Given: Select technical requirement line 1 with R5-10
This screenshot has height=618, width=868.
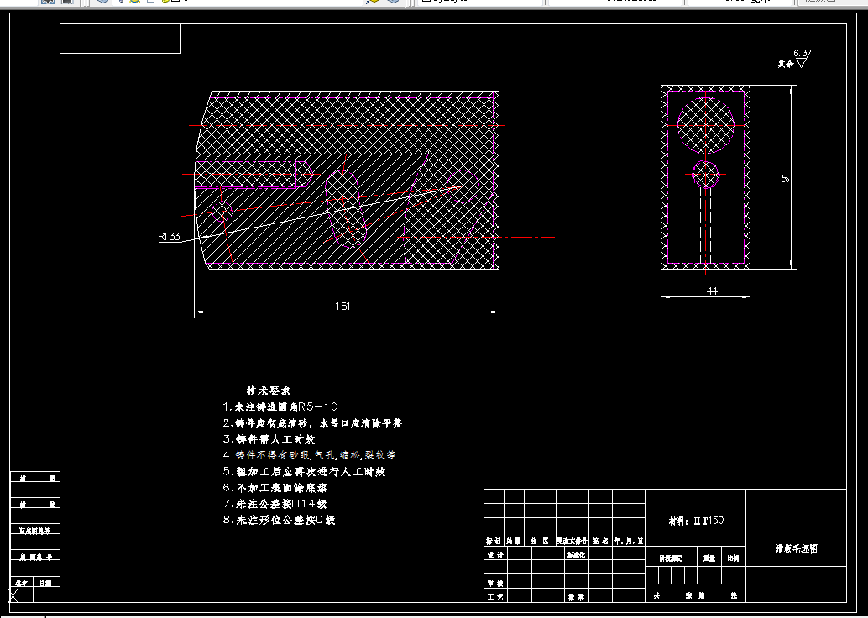Looking at the screenshot, I should pyautogui.click(x=280, y=407).
